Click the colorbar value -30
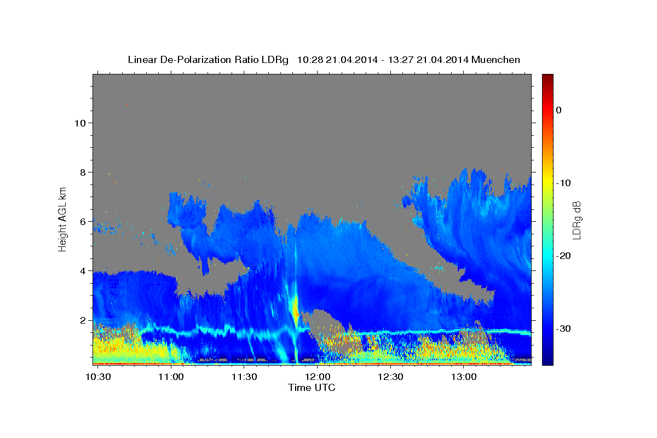 point(563,328)
